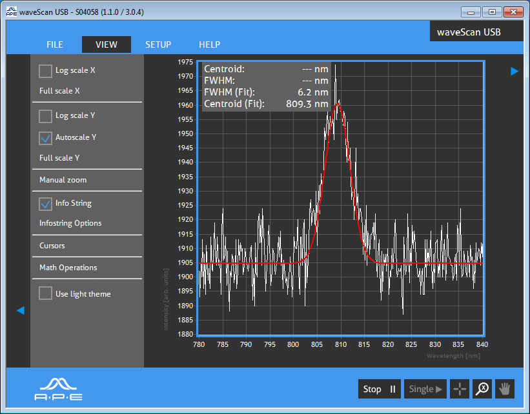Click the zoom reset magnifier icon
530x414 pixels.
[482, 389]
